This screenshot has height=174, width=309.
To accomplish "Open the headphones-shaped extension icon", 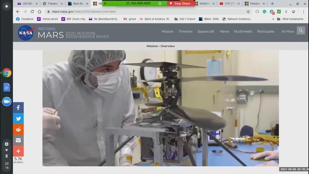I will click(257, 12).
